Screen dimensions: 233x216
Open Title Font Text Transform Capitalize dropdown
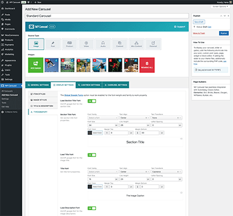click(167, 172)
